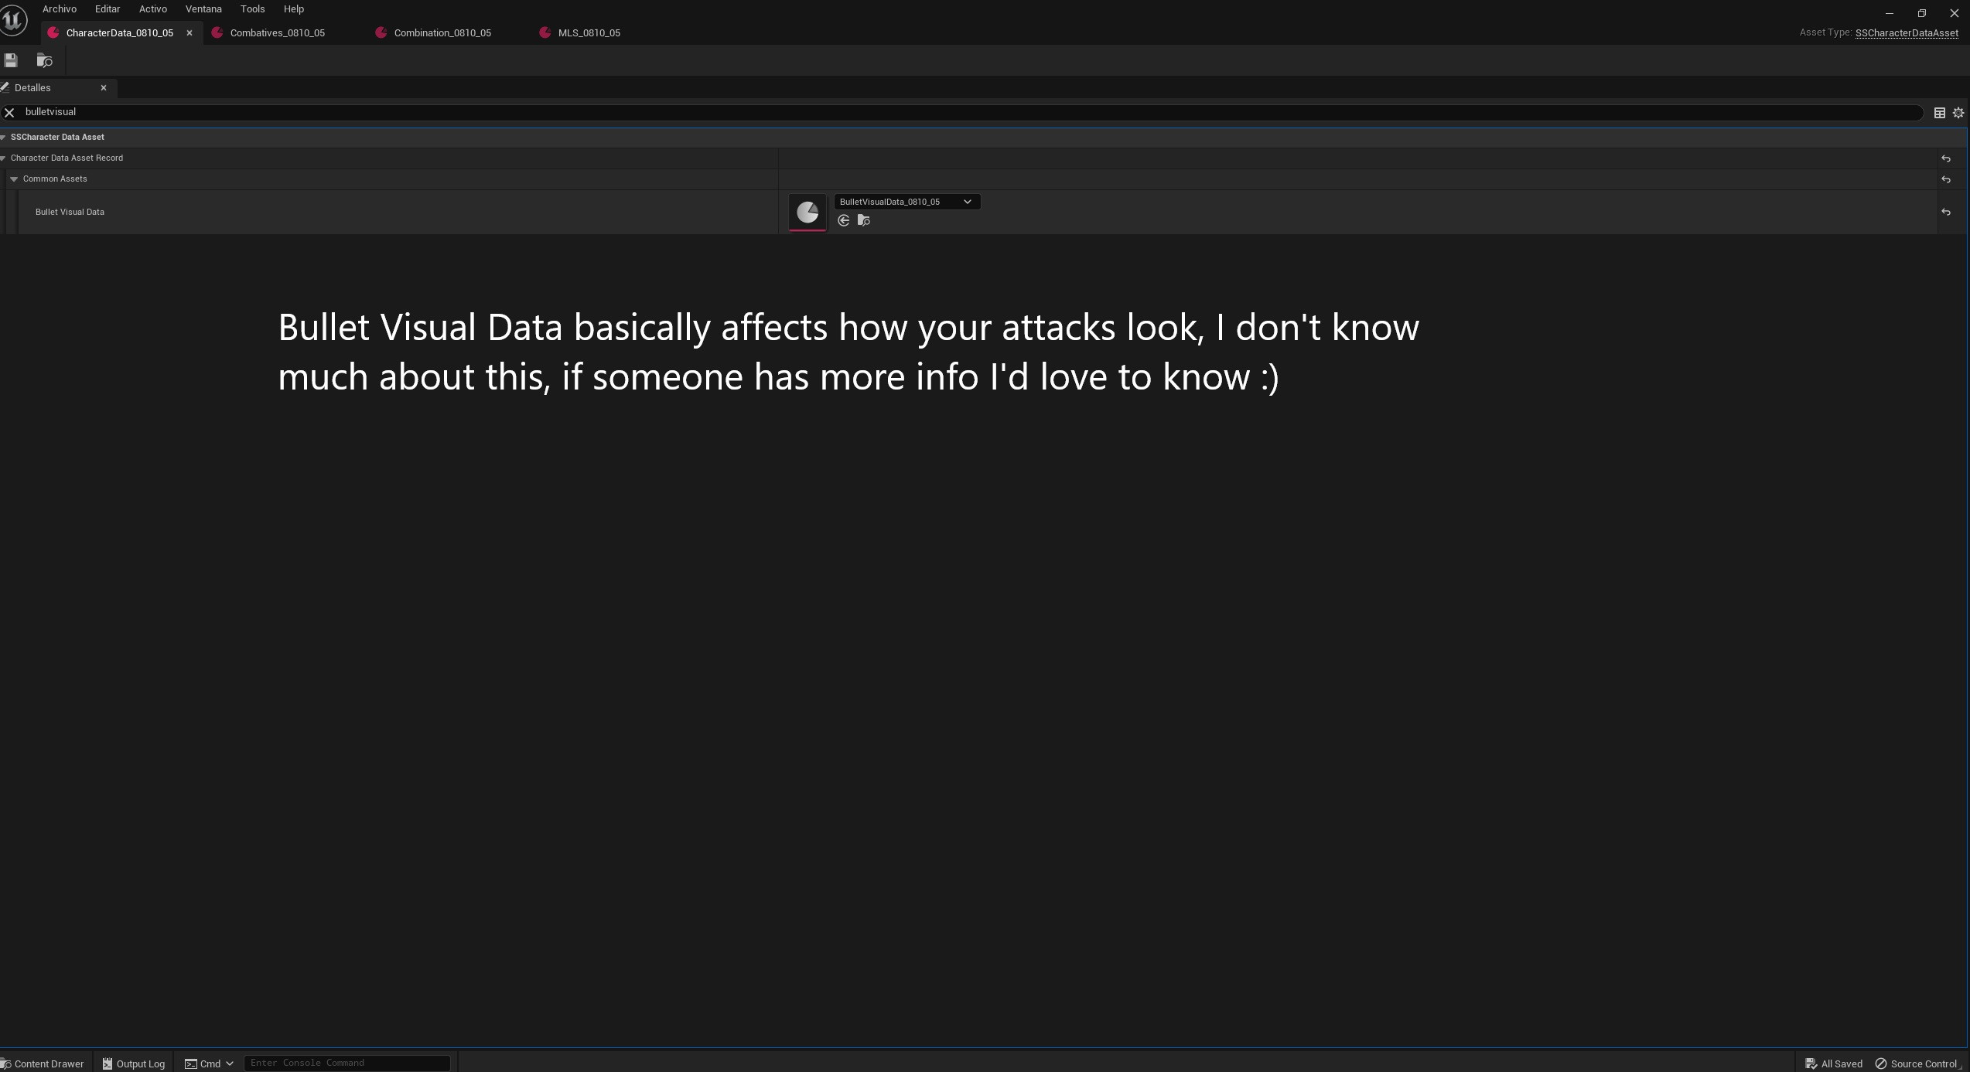The height and width of the screenshot is (1072, 1970).
Task: Open Details view settings gear
Action: coord(1958,113)
